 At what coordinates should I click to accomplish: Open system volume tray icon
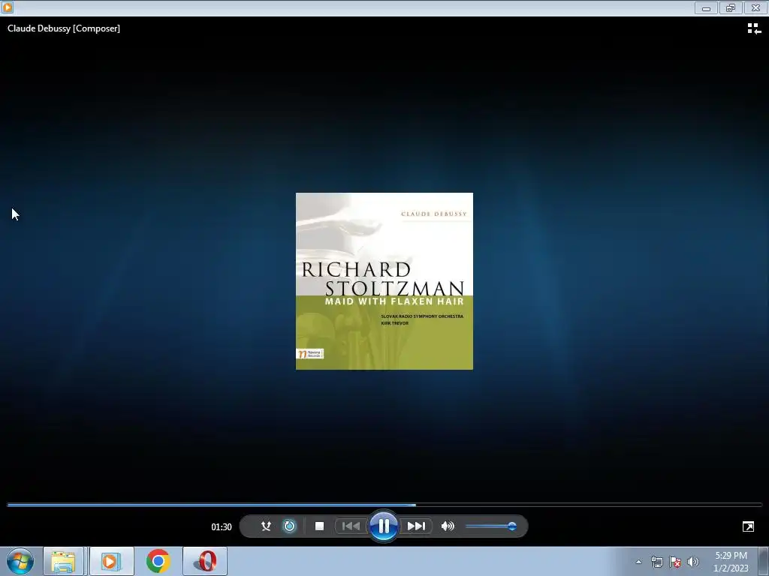click(693, 562)
